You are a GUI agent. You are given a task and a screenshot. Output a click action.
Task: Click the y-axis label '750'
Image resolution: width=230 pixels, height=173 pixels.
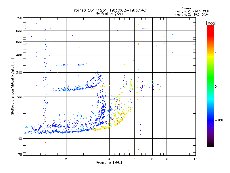pos(19,18)
